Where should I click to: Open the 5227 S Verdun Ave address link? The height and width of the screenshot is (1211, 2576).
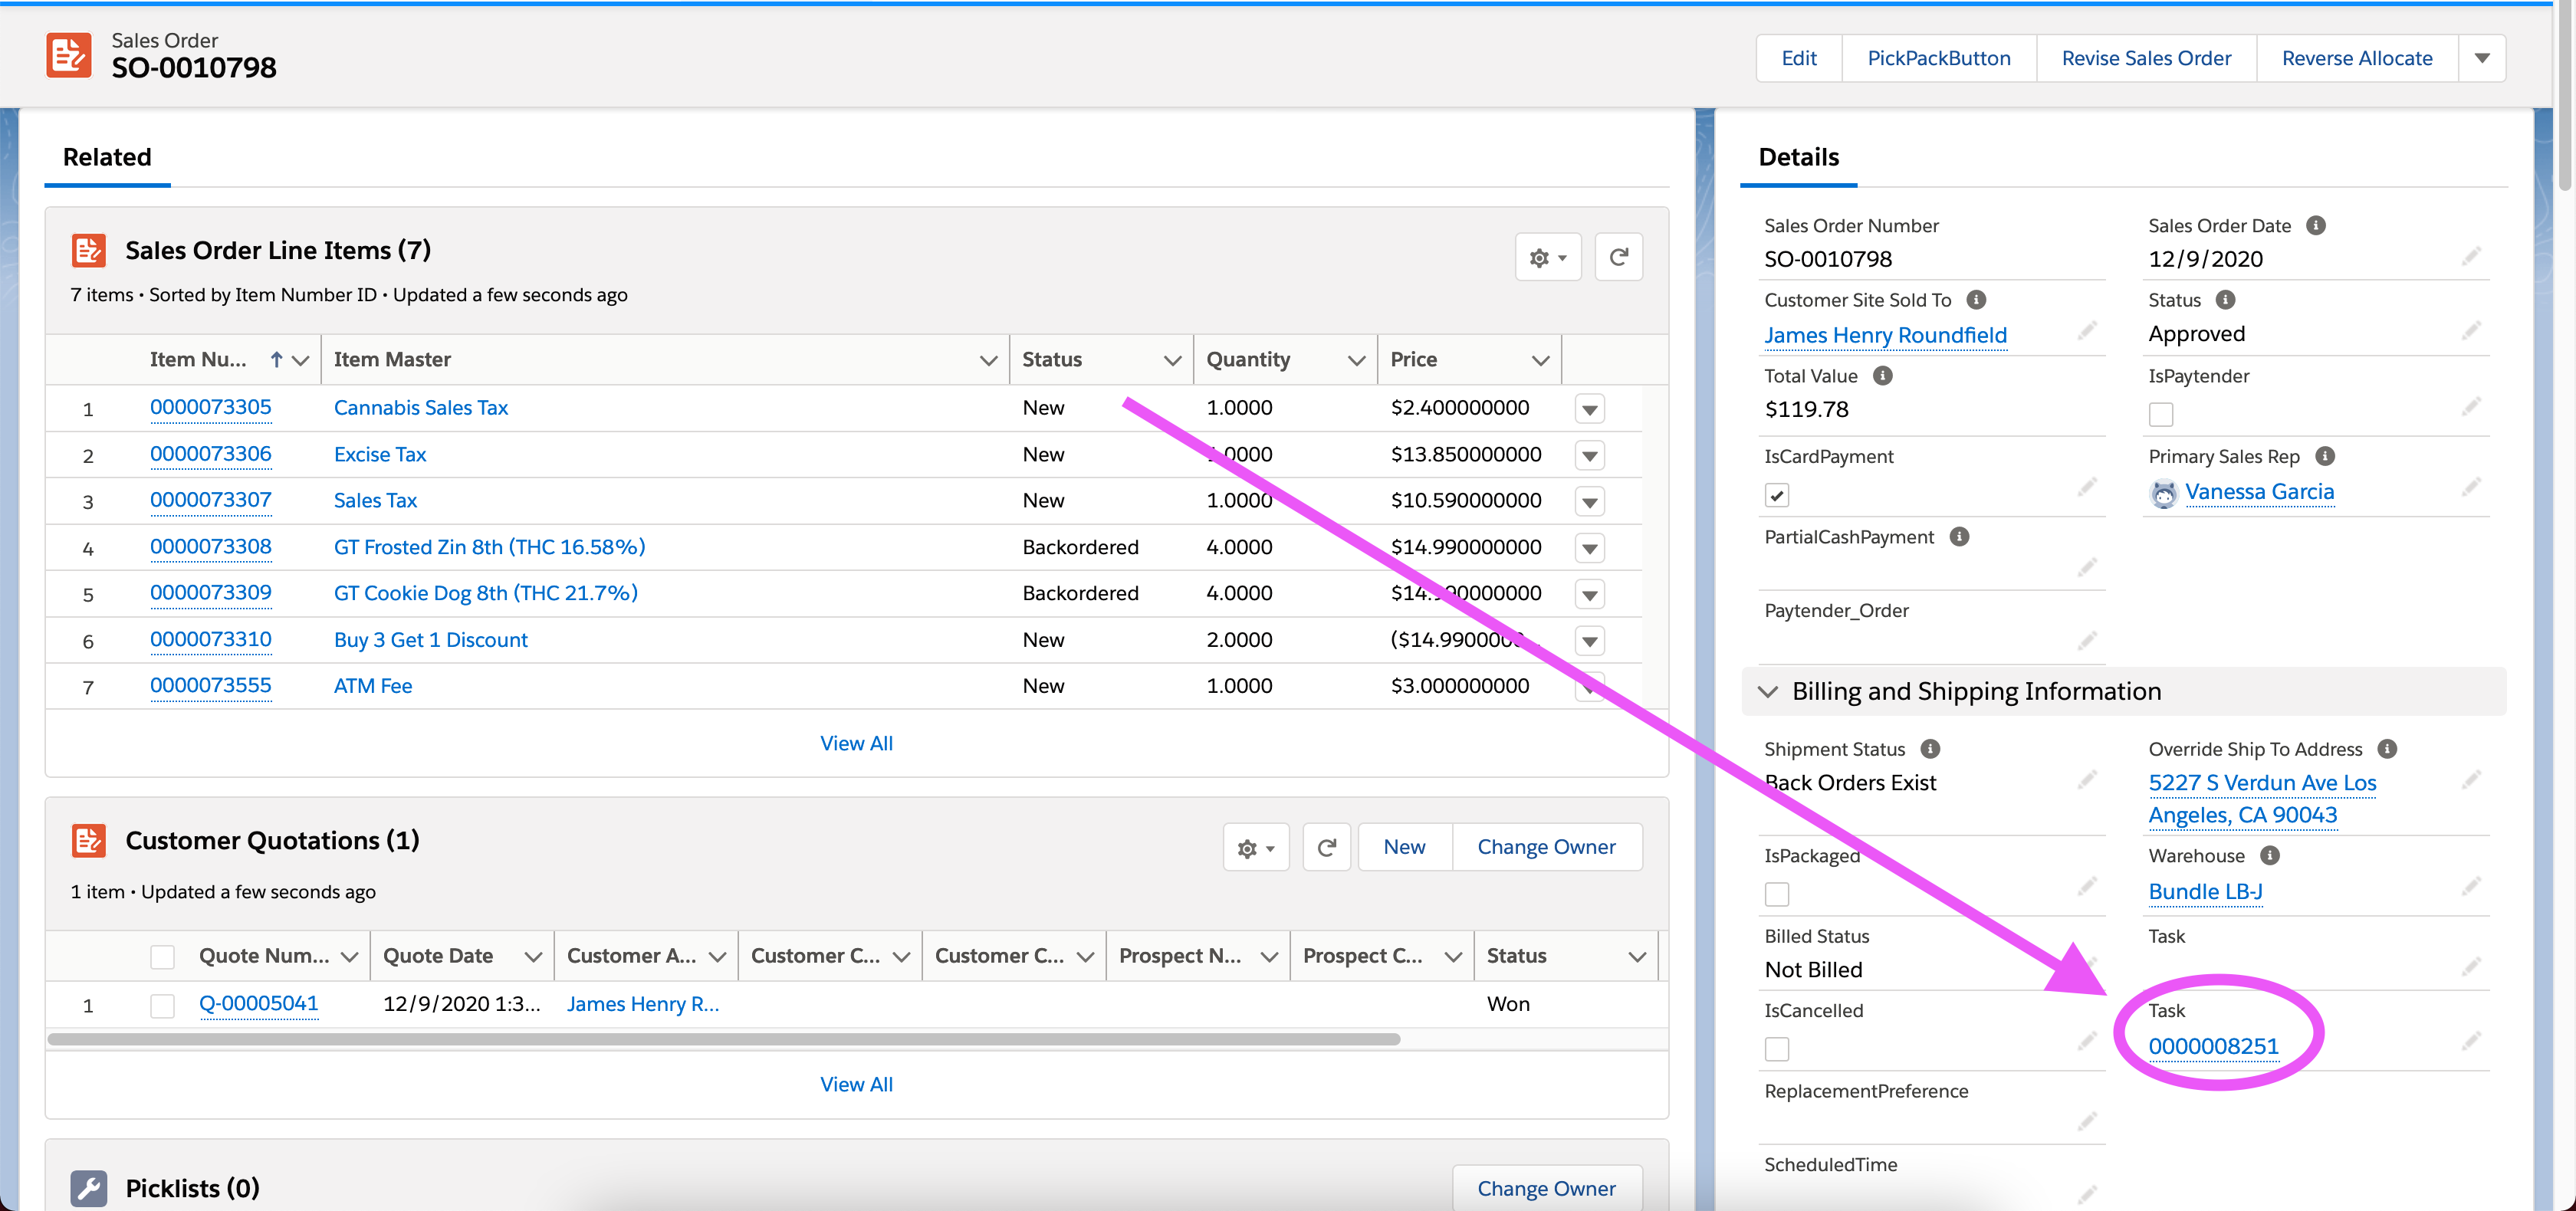[x=2262, y=799]
